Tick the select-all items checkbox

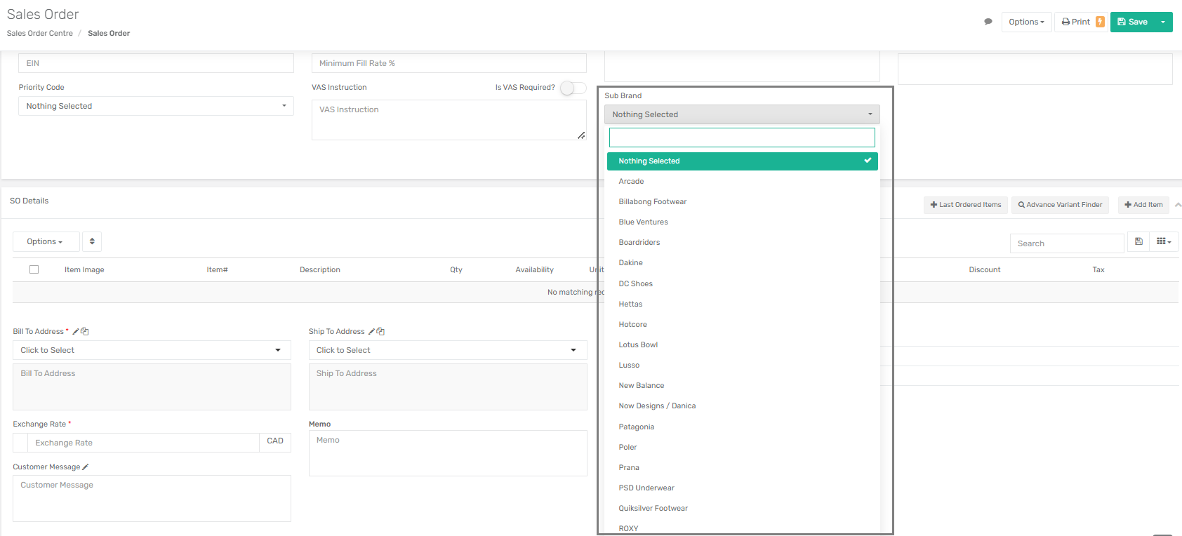pos(34,269)
